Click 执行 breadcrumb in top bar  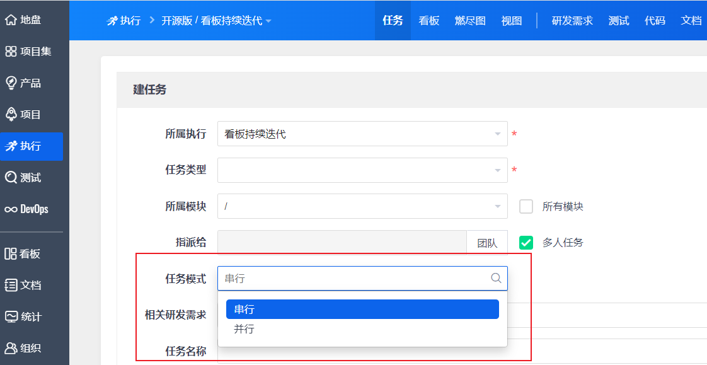click(124, 21)
